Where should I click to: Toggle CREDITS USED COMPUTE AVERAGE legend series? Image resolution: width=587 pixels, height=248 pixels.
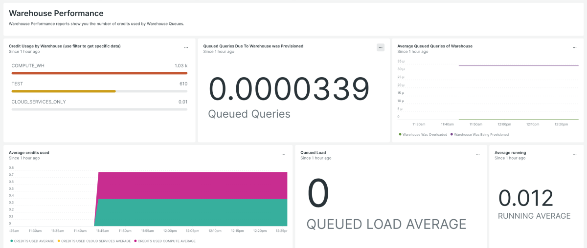point(166,241)
